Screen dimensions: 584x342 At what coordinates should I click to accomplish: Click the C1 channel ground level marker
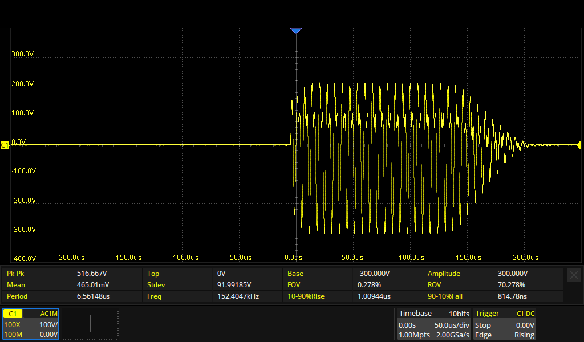point(5,145)
